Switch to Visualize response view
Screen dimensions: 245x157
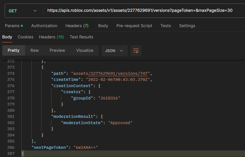pyautogui.click(x=85, y=50)
